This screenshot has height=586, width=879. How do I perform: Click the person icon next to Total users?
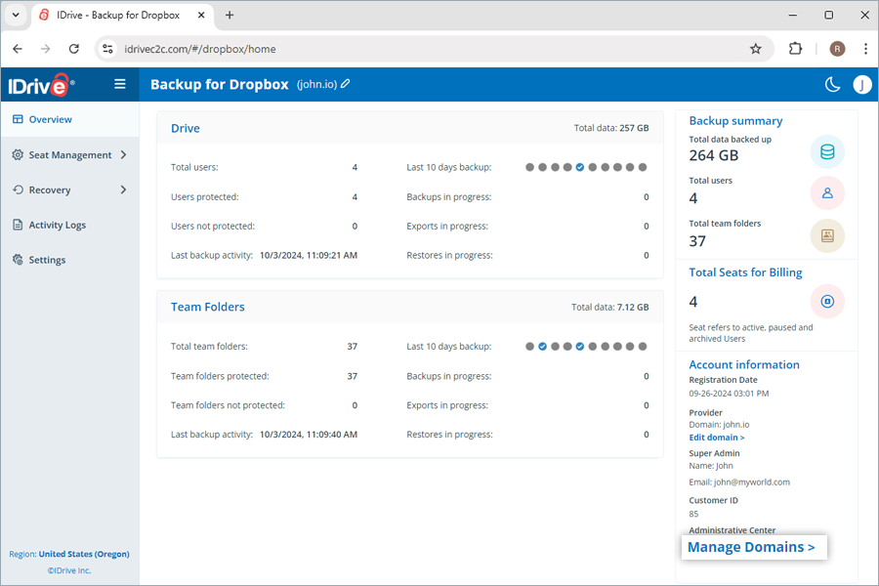tap(827, 192)
